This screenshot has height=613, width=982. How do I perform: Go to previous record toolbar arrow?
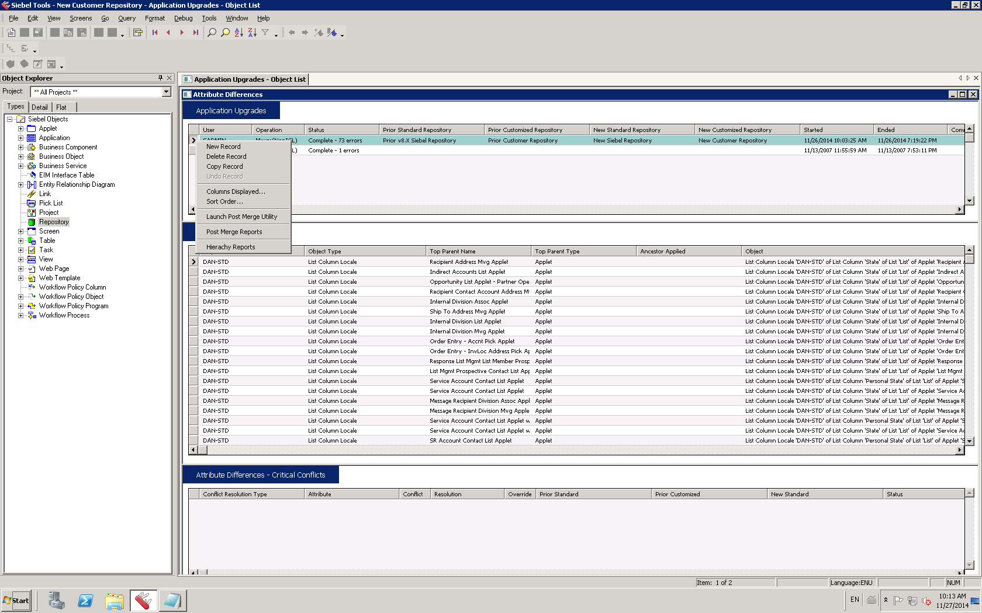[x=168, y=33]
